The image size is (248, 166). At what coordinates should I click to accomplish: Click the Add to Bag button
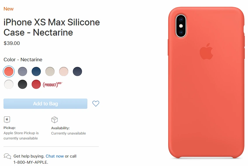[45, 104]
